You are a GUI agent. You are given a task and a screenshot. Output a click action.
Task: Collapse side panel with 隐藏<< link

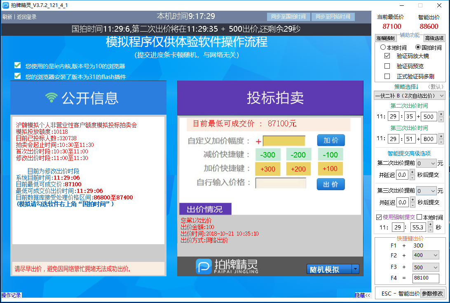point(362,295)
